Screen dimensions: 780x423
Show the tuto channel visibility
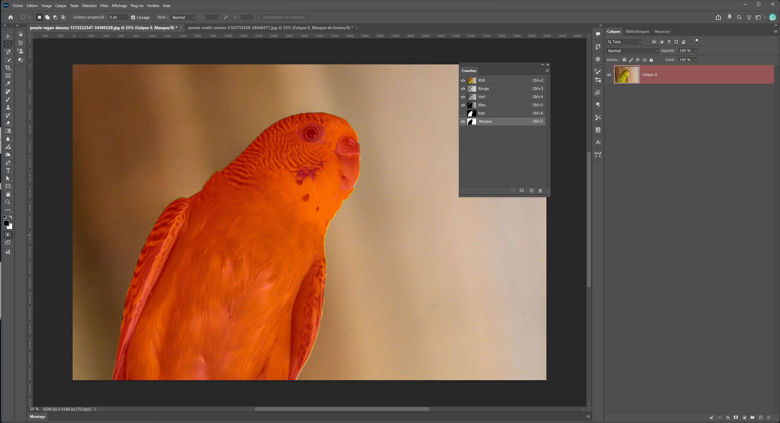[463, 113]
